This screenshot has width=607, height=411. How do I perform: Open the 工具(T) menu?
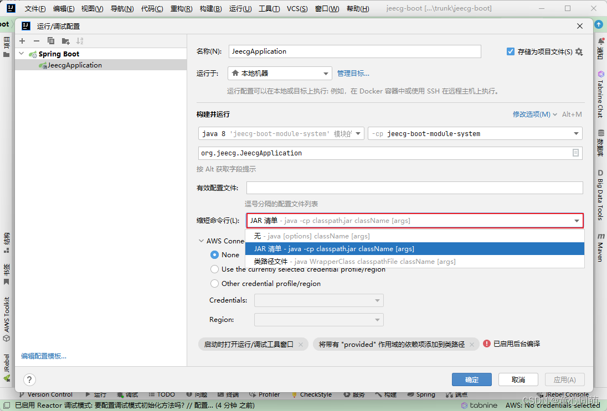point(269,8)
